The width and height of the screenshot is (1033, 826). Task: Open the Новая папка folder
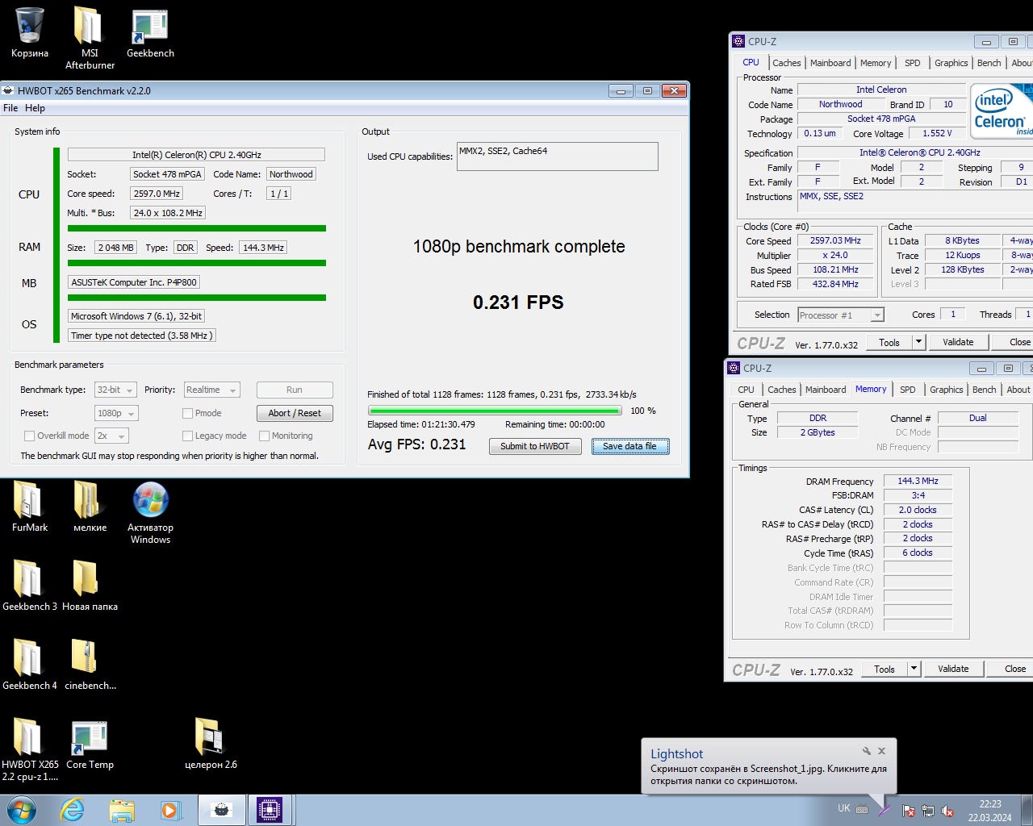pos(90,586)
